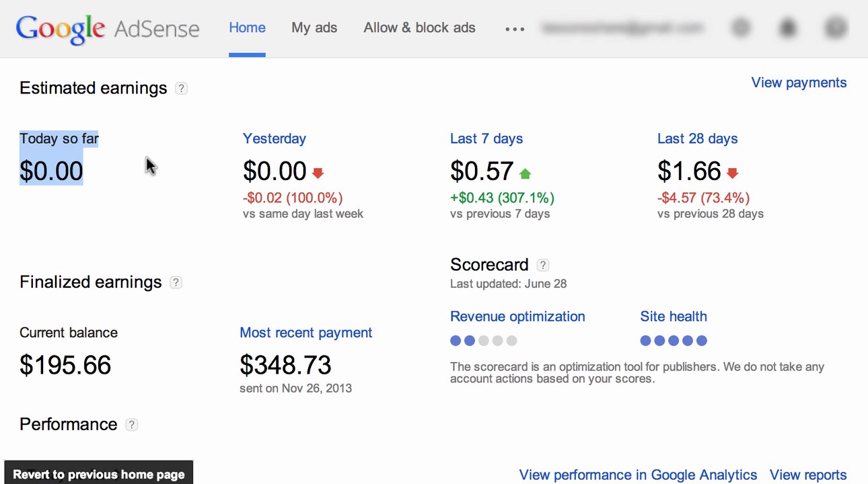Click the Scorecard heading
The width and height of the screenshot is (868, 484).
point(489,265)
